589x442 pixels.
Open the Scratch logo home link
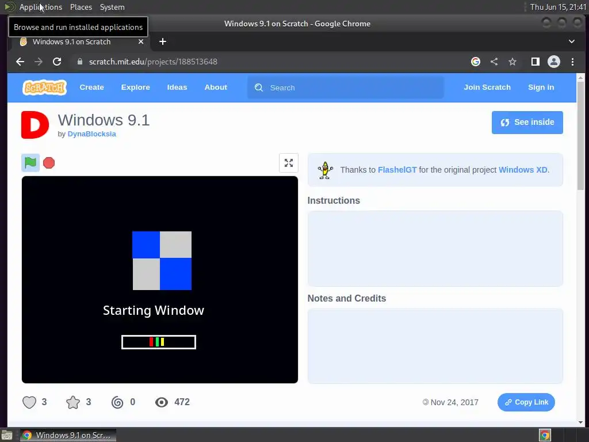point(44,87)
